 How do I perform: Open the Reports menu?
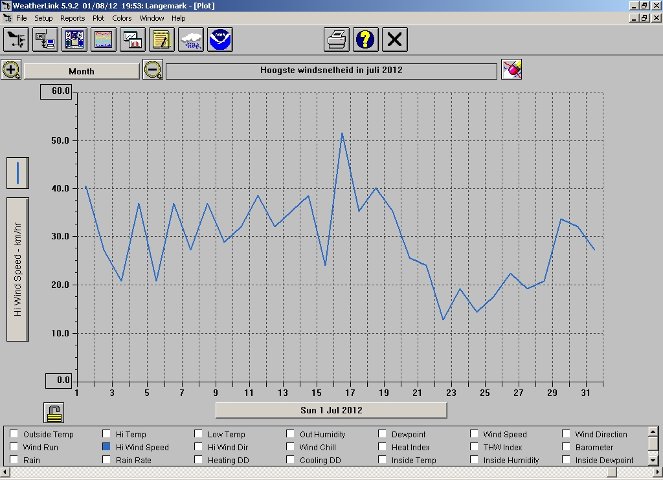[73, 18]
